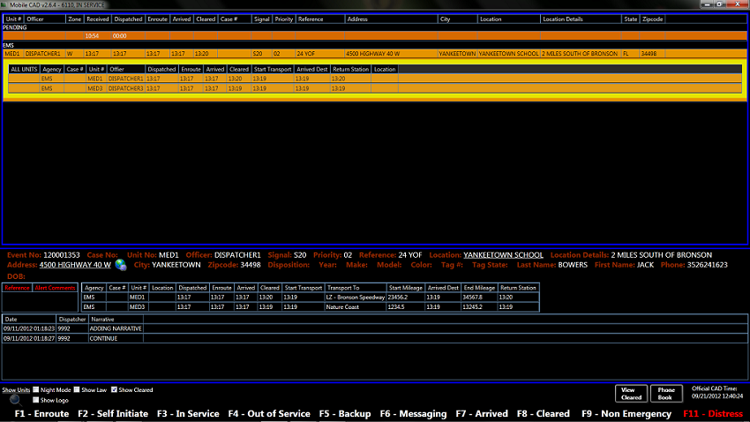The height and width of the screenshot is (422, 750).
Task: Switch to the Alert Comments tab
Action: point(54,288)
